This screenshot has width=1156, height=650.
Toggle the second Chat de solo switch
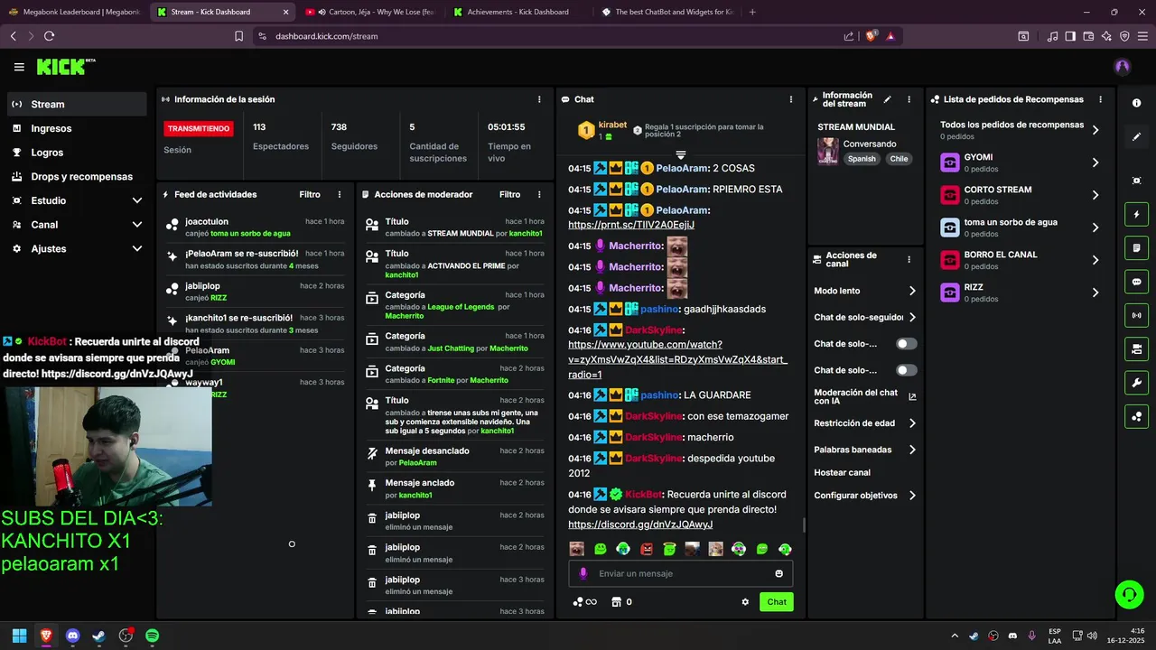click(x=907, y=370)
